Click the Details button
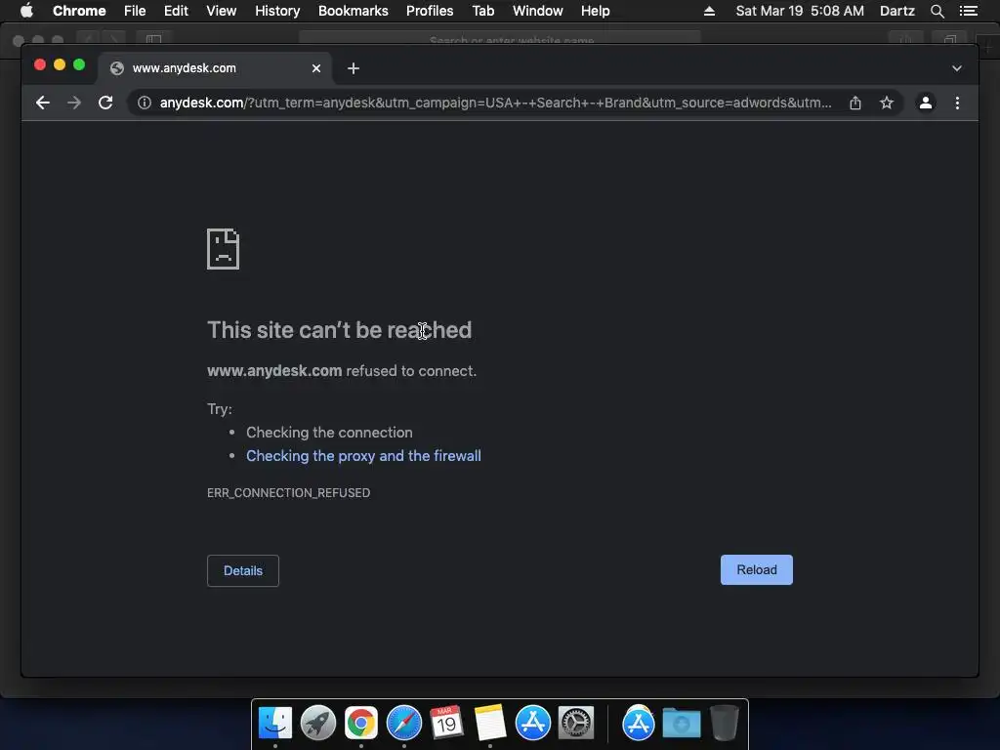The height and width of the screenshot is (750, 1000). (x=243, y=570)
